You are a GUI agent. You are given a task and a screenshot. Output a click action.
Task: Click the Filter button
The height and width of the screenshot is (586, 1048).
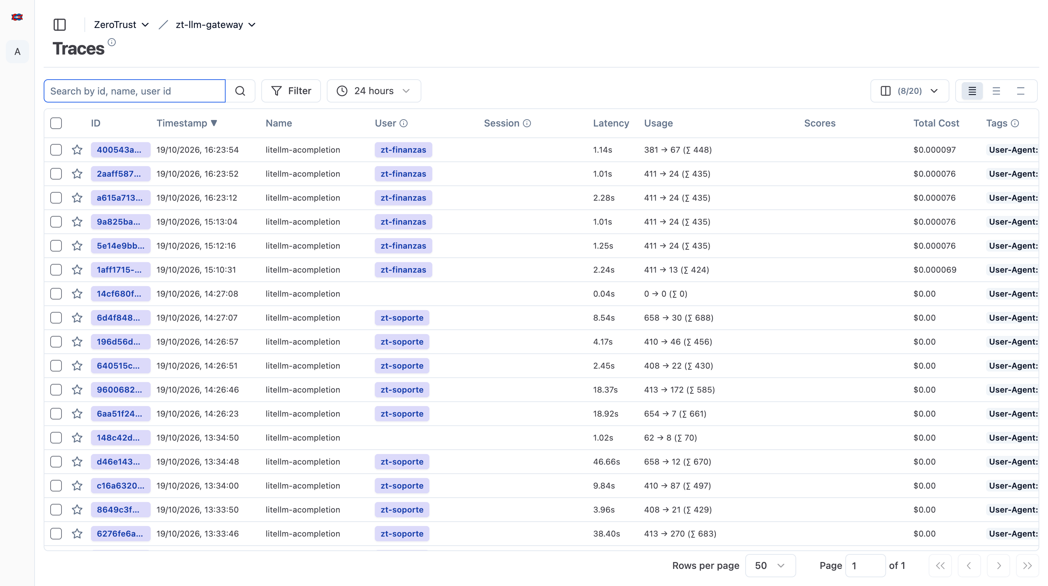pos(291,91)
